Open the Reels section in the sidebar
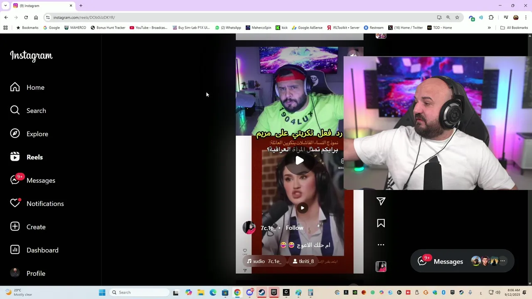 tap(27, 157)
